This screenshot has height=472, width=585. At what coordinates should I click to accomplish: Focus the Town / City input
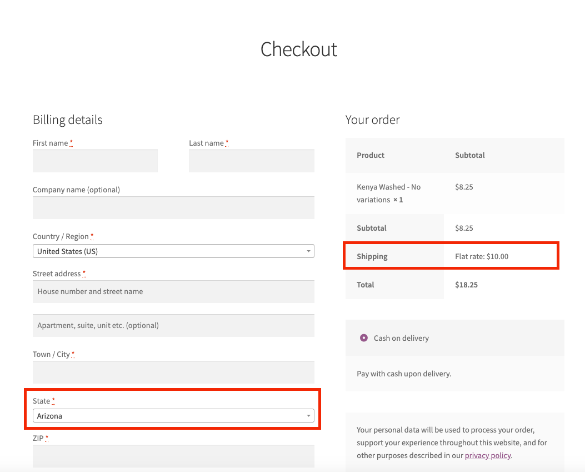click(173, 372)
